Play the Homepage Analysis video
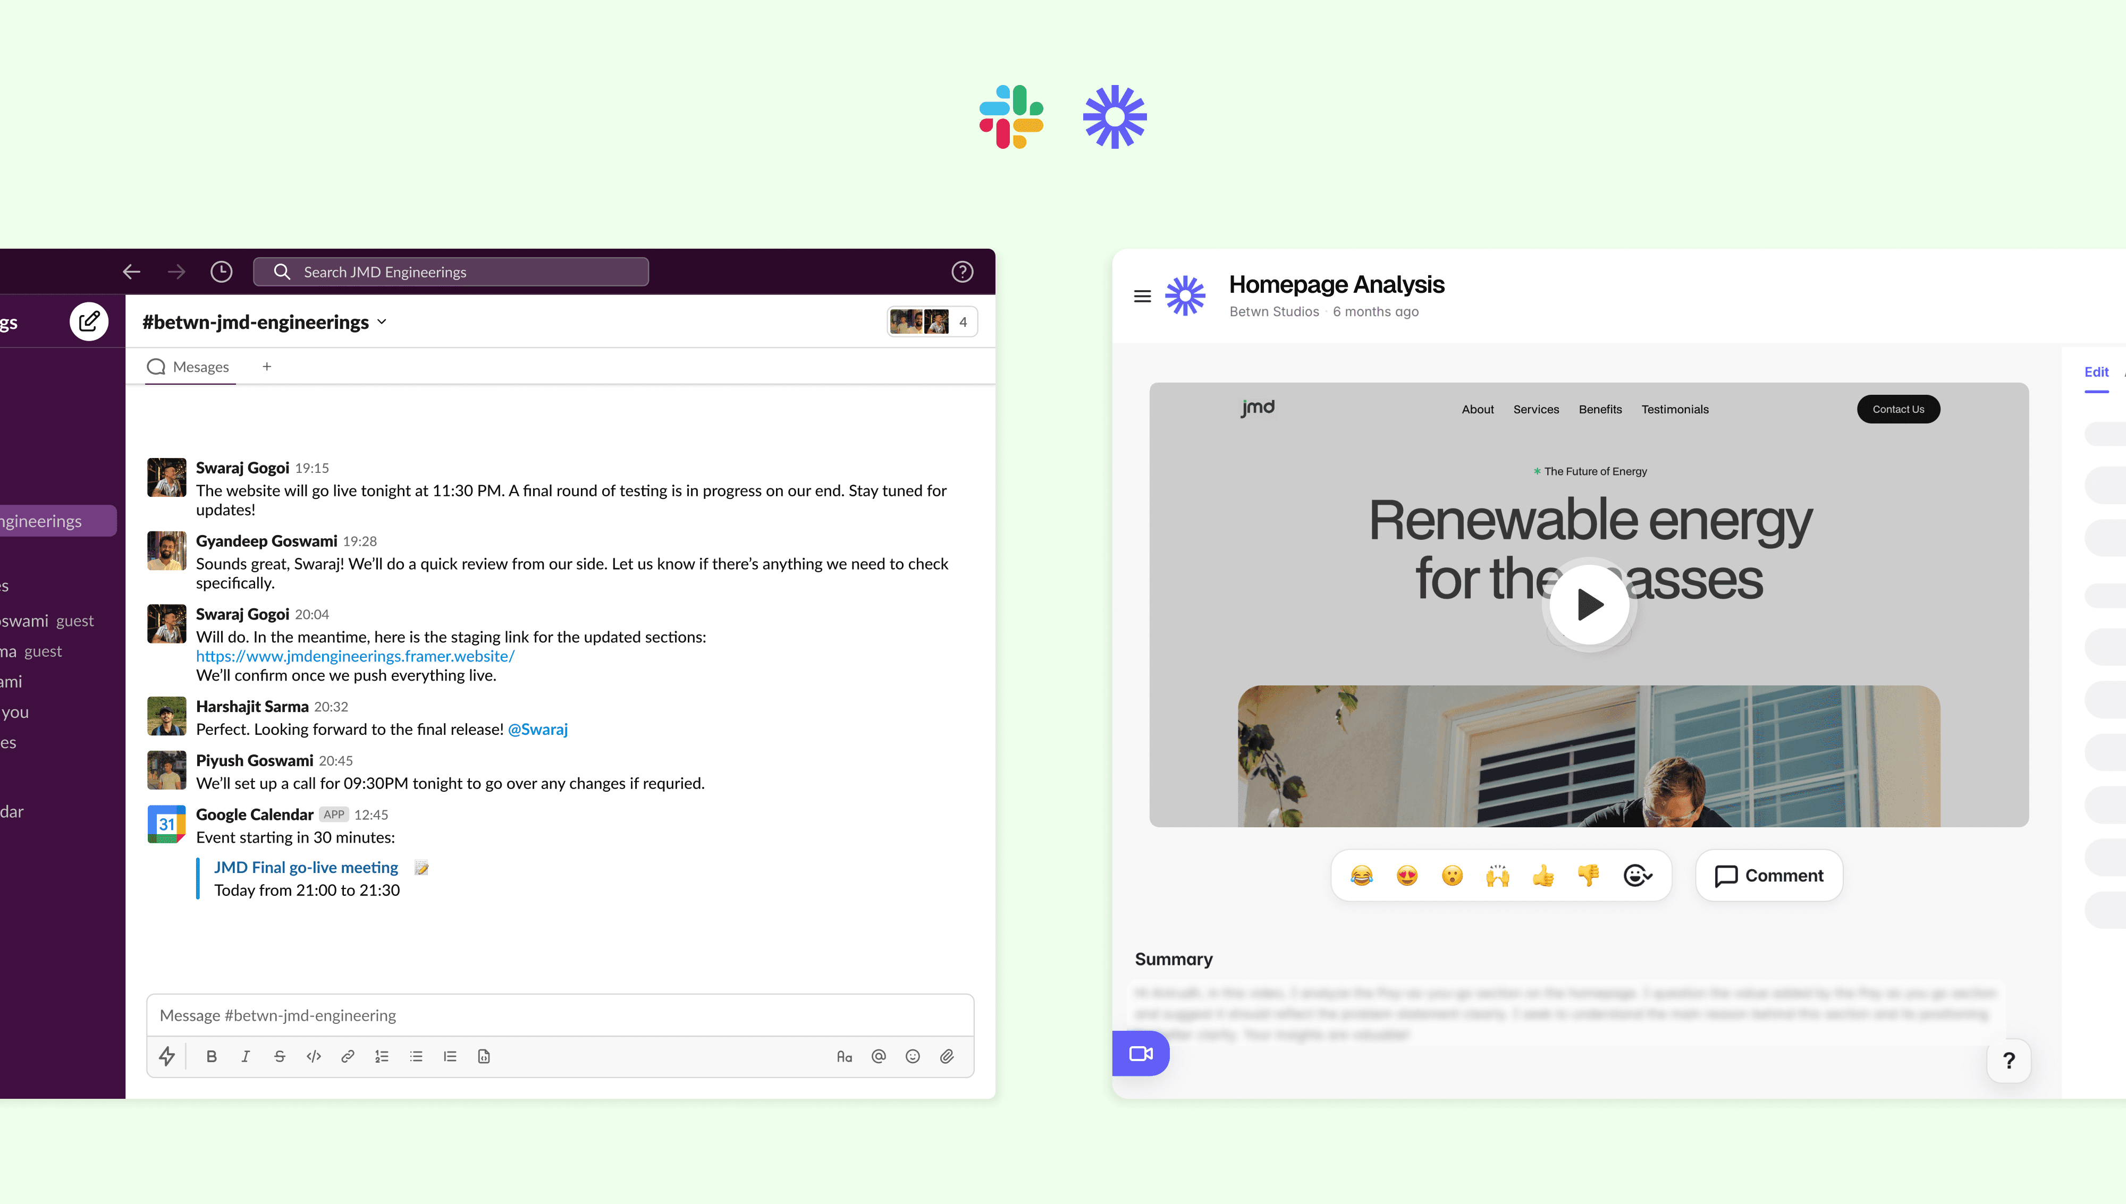This screenshot has width=2126, height=1204. coord(1589,604)
